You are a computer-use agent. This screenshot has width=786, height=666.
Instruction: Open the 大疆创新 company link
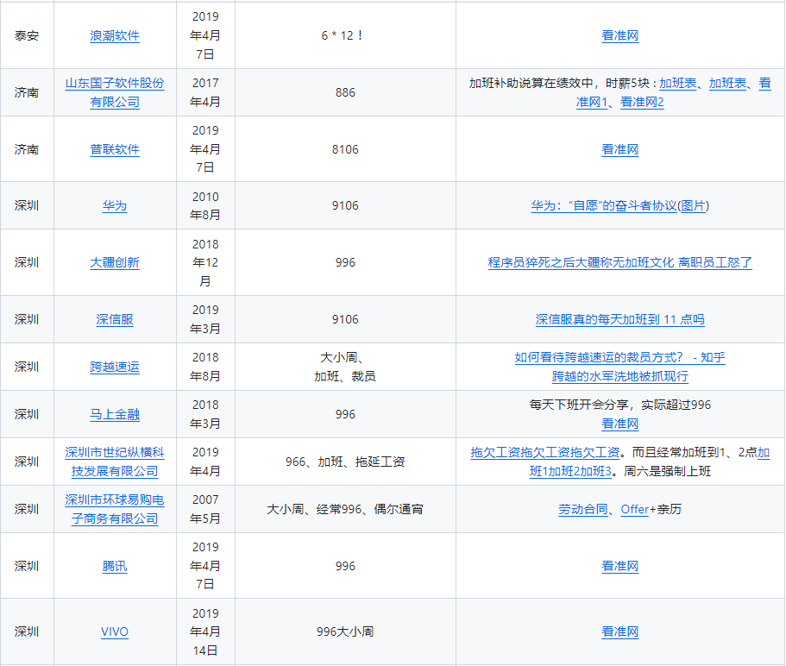115,262
